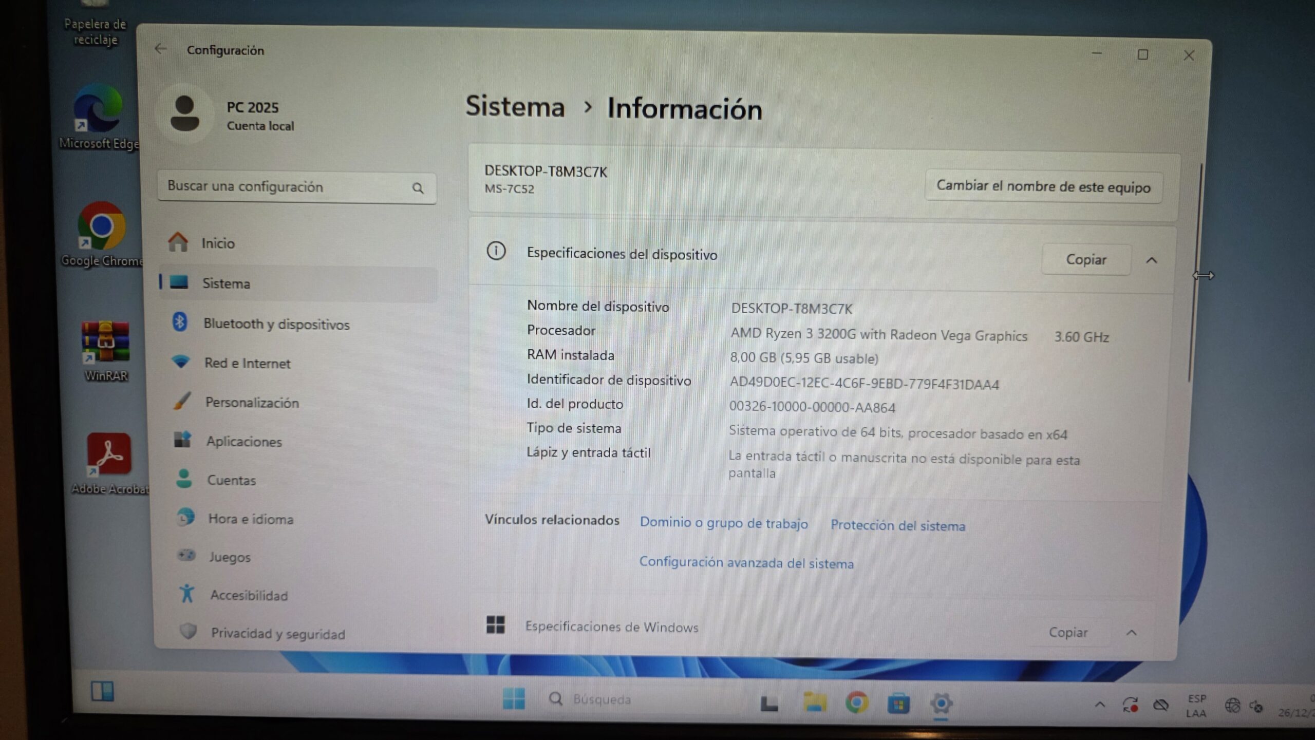
Task: Select Bluetooth y dispositivos in sidebar
Action: [276, 324]
